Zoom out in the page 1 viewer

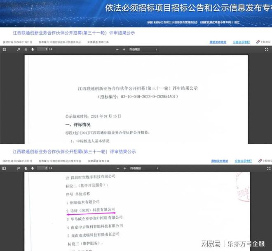point(117,50)
